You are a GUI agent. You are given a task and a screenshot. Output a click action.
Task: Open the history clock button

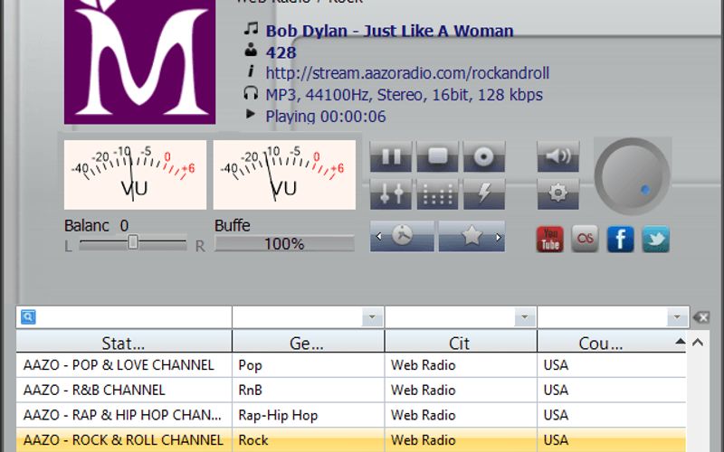click(403, 236)
